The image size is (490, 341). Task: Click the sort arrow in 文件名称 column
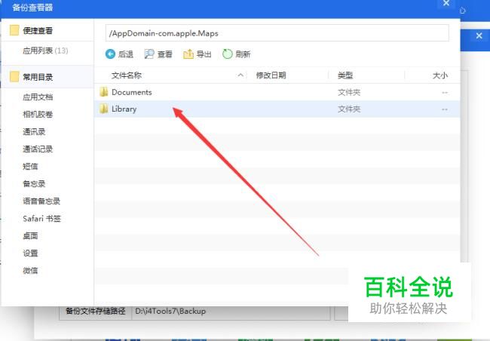point(240,75)
